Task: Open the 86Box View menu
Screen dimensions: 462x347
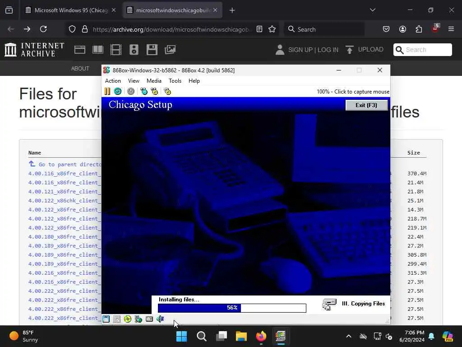Action: pyautogui.click(x=134, y=81)
